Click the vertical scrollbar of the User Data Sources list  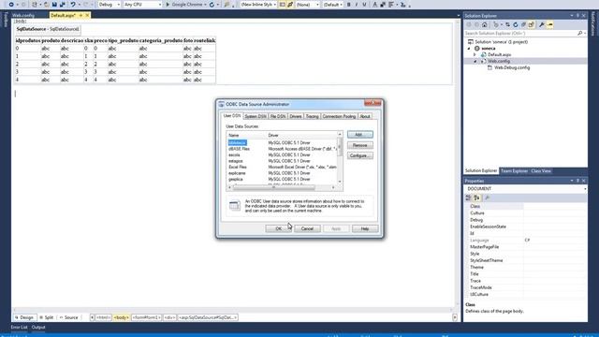340,158
